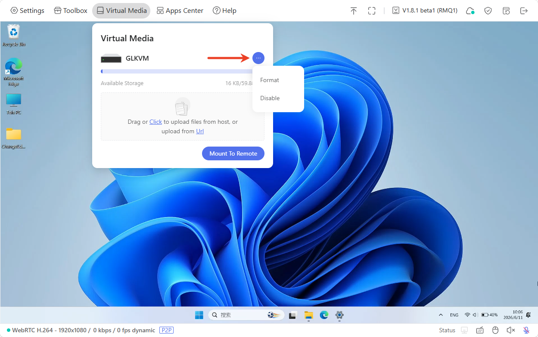This screenshot has height=337, width=538.
Task: Open the Help menu
Action: tap(224, 11)
